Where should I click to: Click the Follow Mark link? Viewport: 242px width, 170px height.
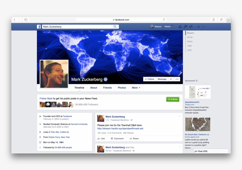click(x=46, y=99)
